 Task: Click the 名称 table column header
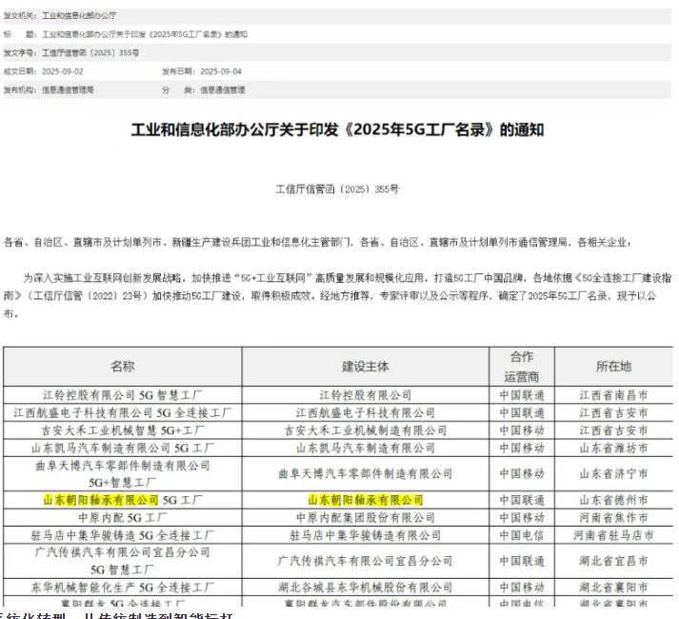click(124, 366)
